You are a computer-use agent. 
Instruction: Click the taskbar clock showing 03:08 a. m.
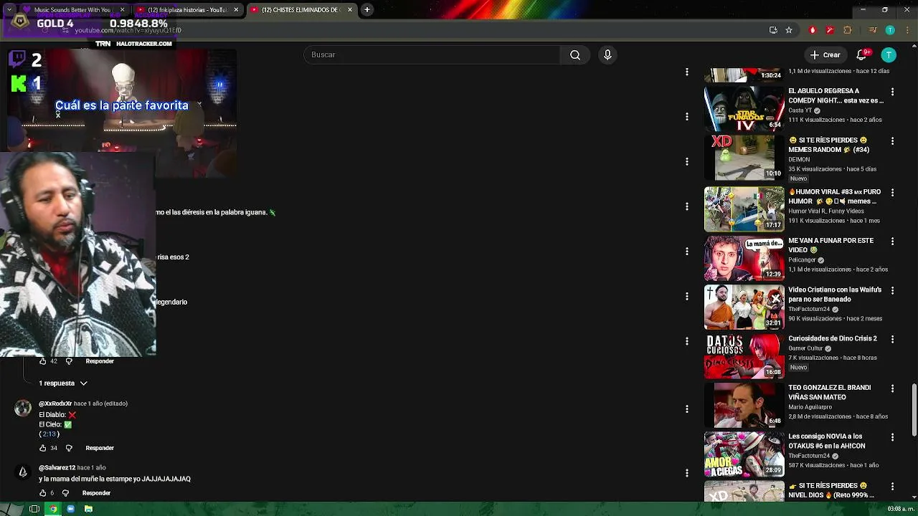tap(900, 509)
